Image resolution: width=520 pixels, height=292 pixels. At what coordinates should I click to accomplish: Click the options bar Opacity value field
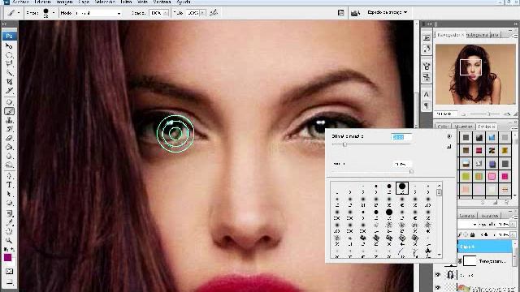click(x=155, y=13)
